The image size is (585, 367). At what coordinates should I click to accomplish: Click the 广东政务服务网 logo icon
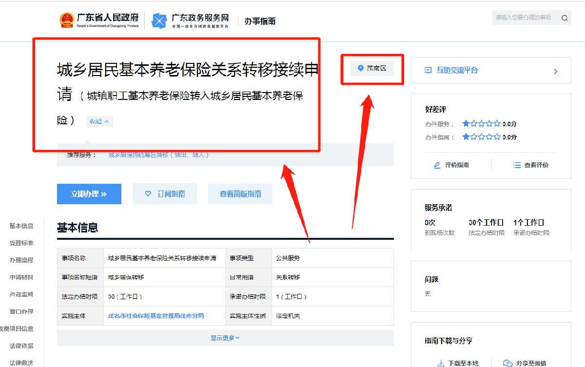[159, 20]
